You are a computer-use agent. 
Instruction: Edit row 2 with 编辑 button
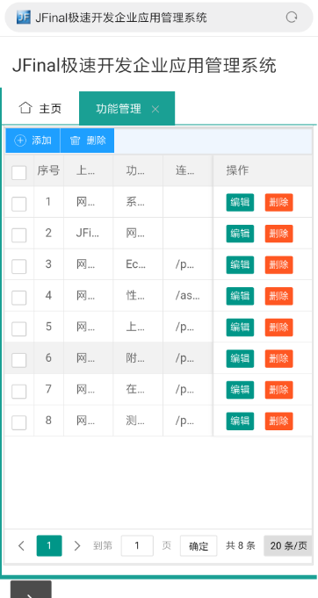click(x=240, y=234)
